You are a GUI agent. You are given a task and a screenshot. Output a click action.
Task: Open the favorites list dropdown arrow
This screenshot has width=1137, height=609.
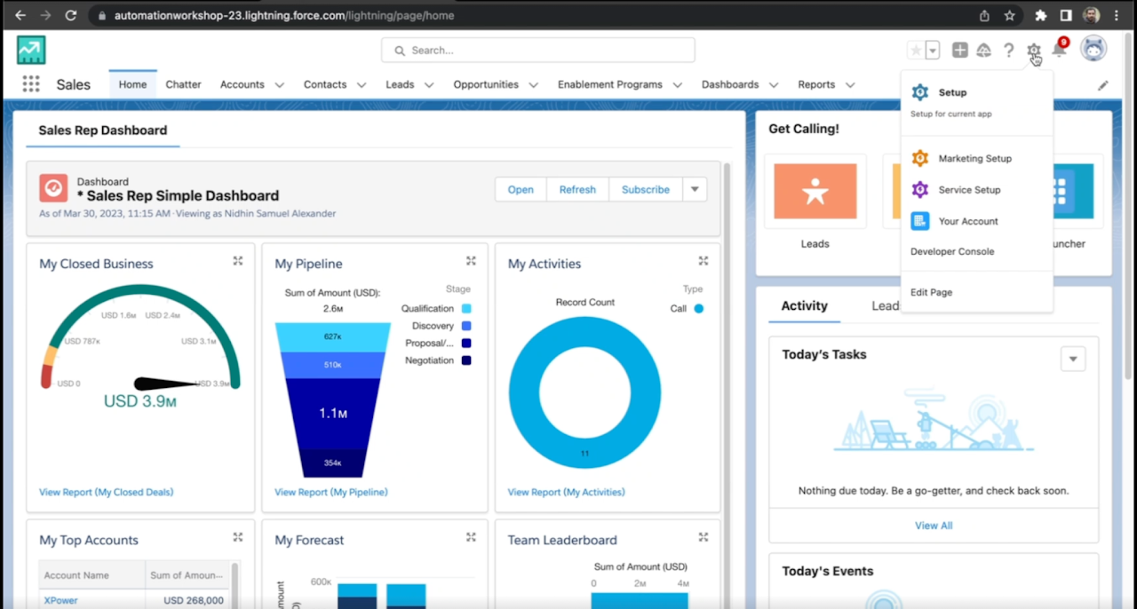(933, 51)
